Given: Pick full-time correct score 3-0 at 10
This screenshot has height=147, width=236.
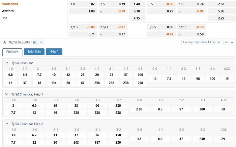Looking at the screenshot, I should click(54, 75).
